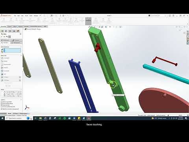Screen dimensions: 189x142
Task: Activate the Angle mate icon
Action: click(2, 80)
